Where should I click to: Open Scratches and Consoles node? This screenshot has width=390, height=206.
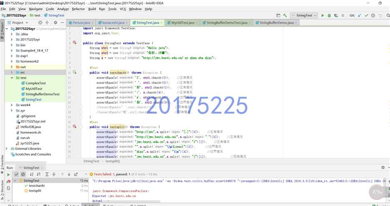pos(33,154)
